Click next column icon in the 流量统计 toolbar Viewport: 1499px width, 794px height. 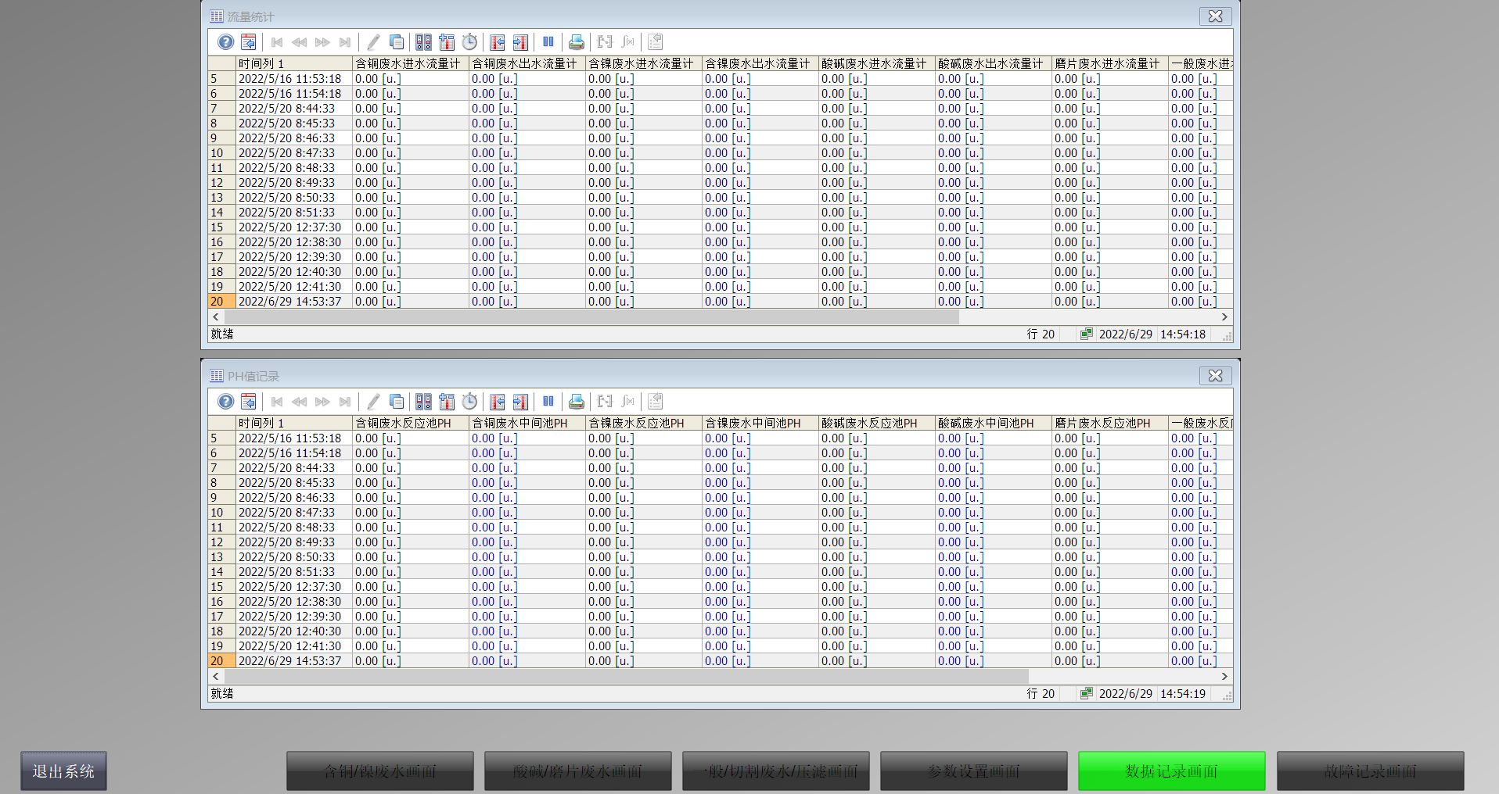(x=520, y=42)
